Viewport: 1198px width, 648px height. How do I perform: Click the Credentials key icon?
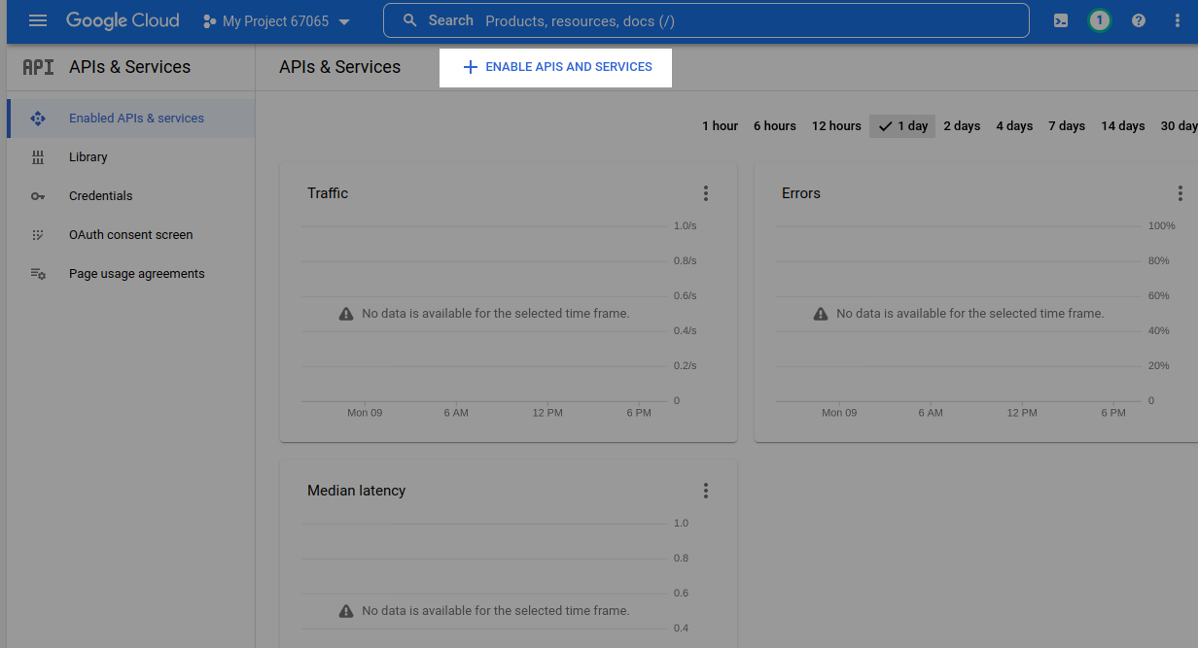(38, 196)
